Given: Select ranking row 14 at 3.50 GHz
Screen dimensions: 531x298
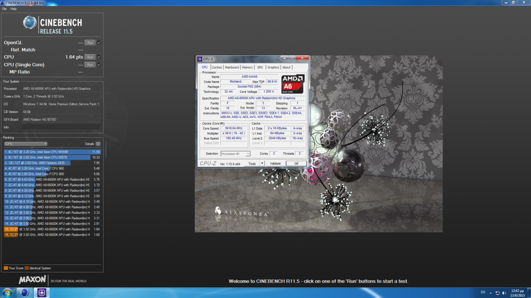Looking at the screenshot, I should [x=53, y=224].
